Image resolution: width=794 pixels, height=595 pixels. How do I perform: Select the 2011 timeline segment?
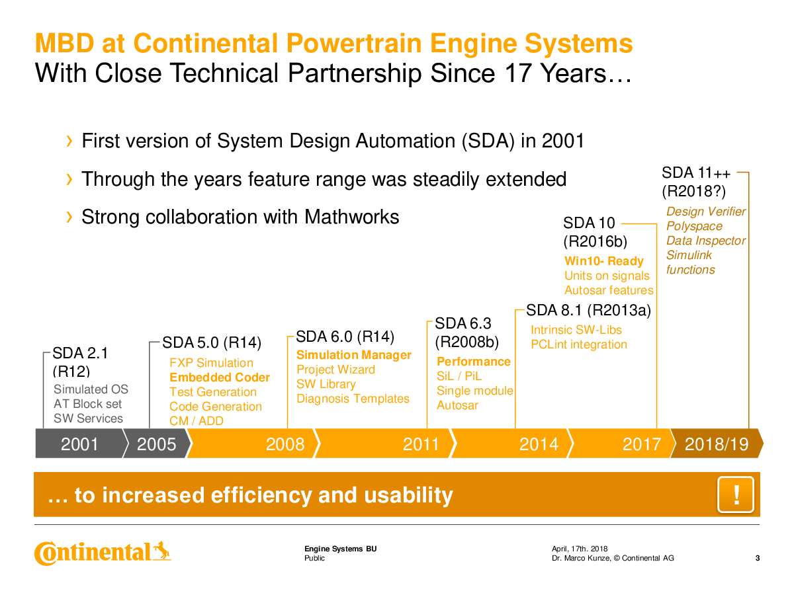point(385,444)
